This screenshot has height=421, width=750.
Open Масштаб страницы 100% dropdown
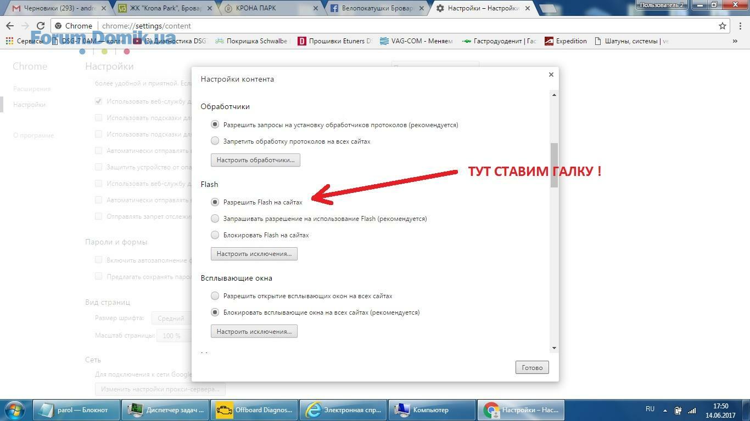pyautogui.click(x=174, y=335)
